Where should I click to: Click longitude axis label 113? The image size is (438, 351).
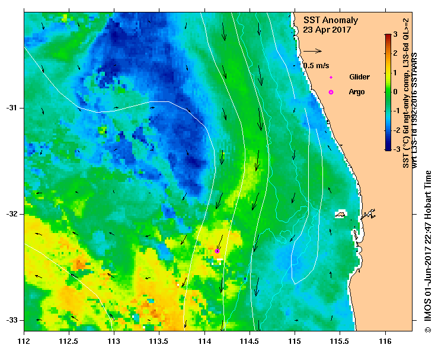coord(114,342)
